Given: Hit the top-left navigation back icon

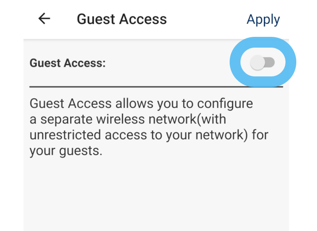Looking at the screenshot, I should pyautogui.click(x=44, y=19).
